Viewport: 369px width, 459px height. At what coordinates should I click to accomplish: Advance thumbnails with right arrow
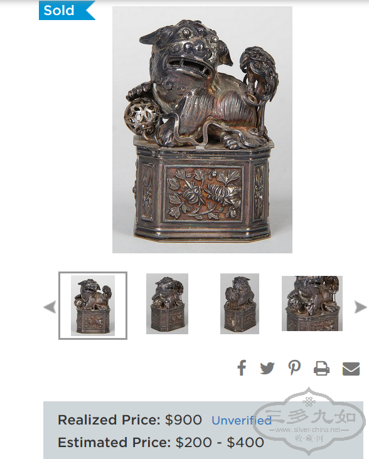360,307
